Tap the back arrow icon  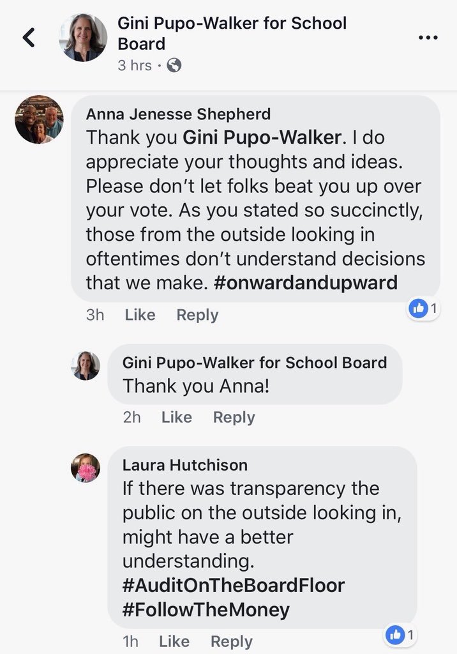point(29,38)
